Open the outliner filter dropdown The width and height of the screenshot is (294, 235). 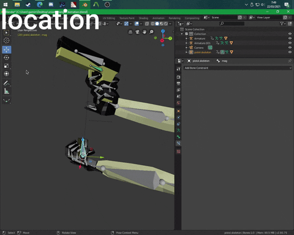[x=282, y=24]
